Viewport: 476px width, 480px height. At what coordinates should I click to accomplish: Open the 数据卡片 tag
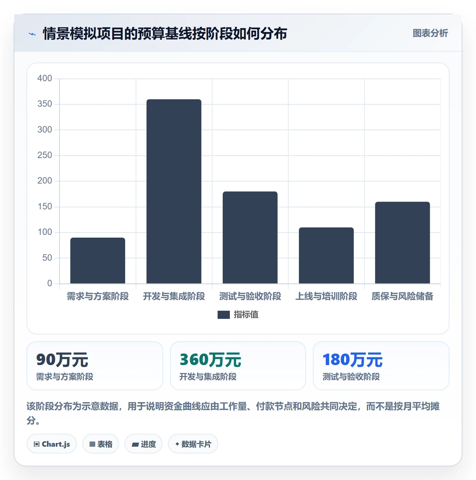[193, 444]
